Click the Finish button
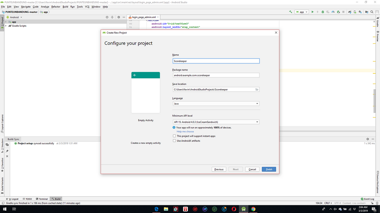 click(x=269, y=169)
